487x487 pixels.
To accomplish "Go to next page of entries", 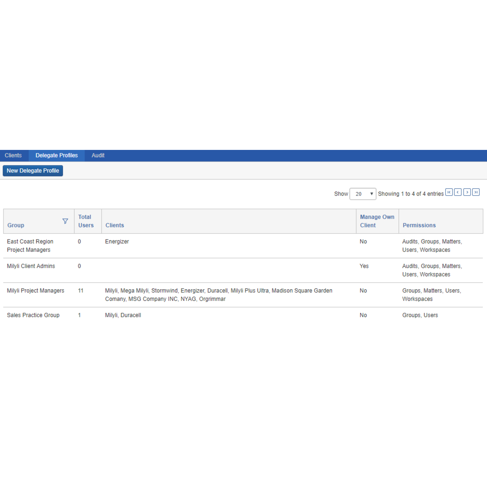I will pos(467,192).
